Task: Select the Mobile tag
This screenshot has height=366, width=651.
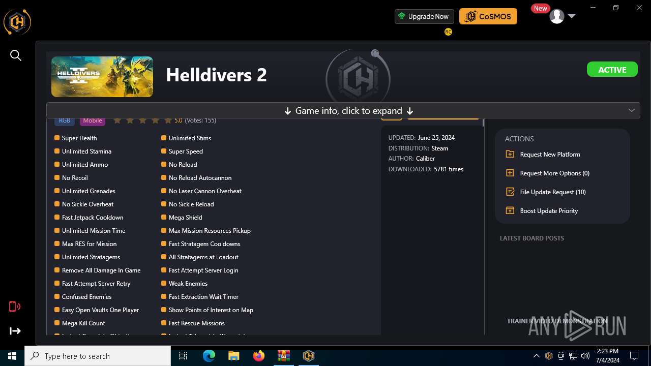Action: click(93, 120)
